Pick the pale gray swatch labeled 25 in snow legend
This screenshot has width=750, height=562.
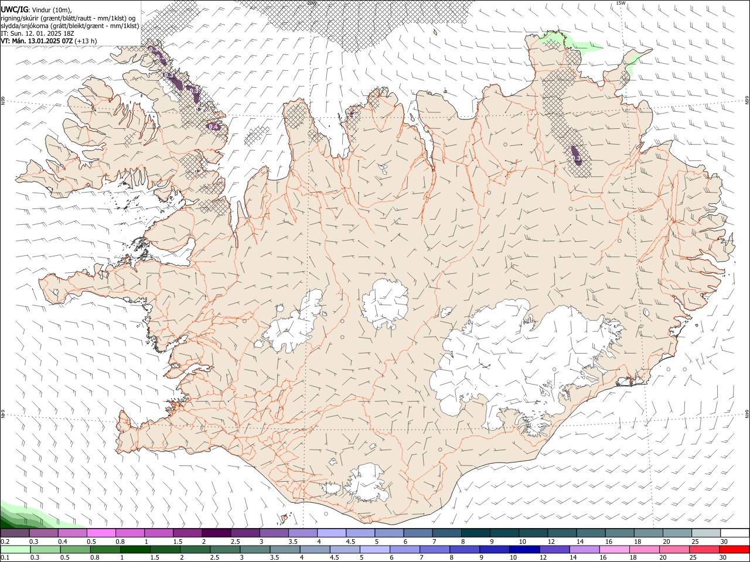707,533
